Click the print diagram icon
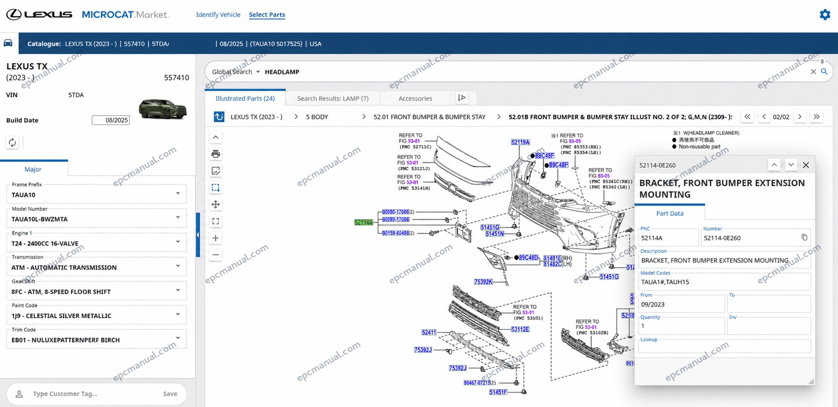The width and height of the screenshot is (838, 407). point(215,154)
